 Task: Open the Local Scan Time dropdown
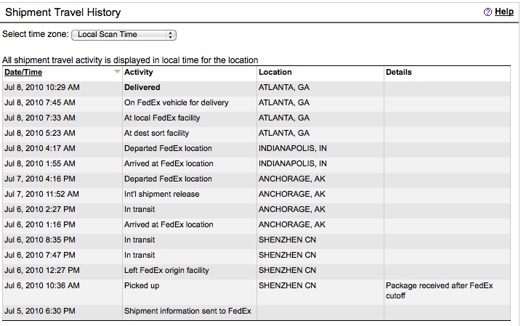pos(124,35)
